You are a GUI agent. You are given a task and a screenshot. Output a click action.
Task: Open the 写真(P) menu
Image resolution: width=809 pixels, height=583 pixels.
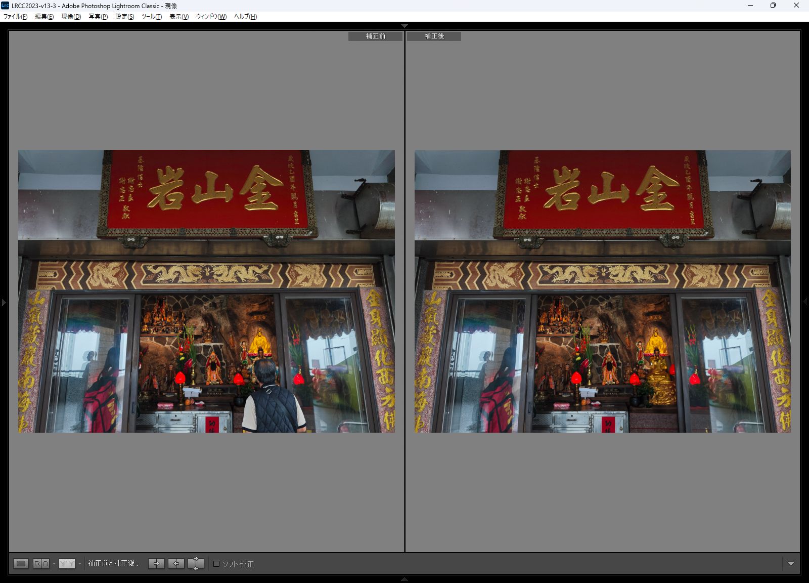point(98,17)
